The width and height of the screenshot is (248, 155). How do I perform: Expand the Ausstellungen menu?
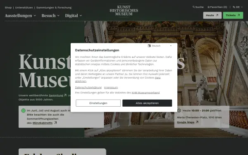tap(20, 16)
